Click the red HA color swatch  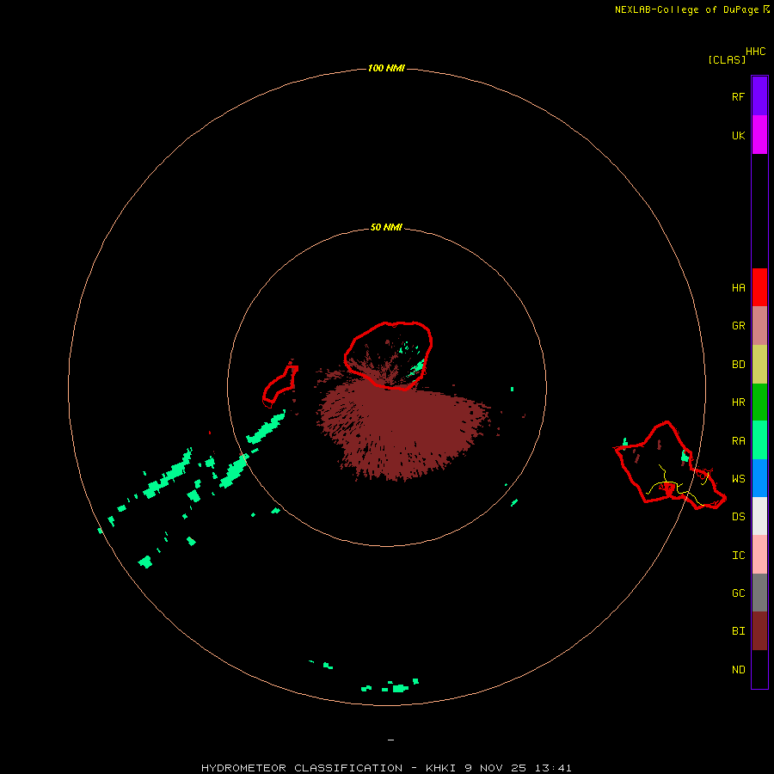coord(759,287)
